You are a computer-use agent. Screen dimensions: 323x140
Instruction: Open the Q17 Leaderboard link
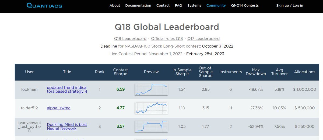coord(203,38)
